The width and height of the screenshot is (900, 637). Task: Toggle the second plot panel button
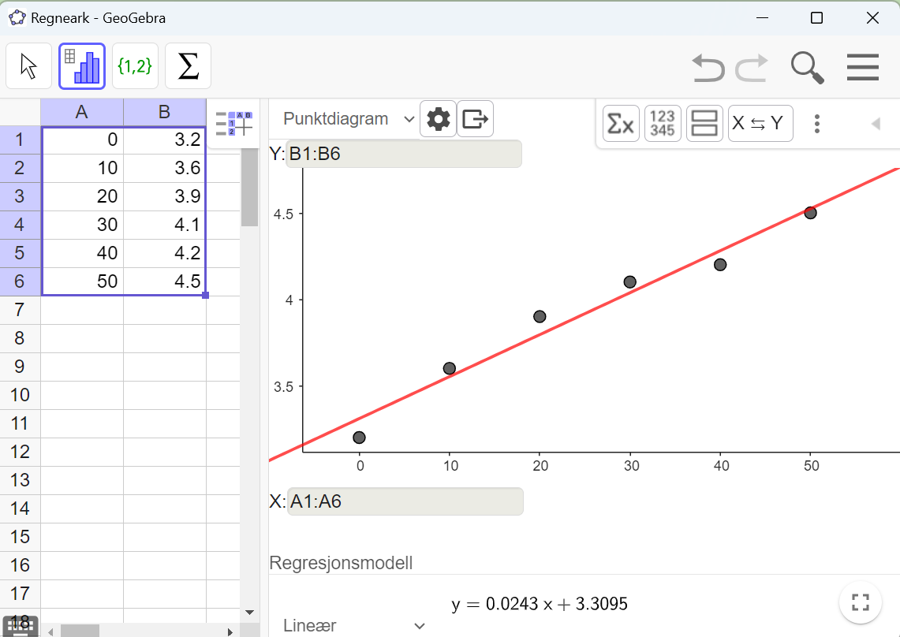coord(704,124)
